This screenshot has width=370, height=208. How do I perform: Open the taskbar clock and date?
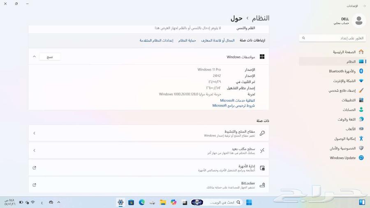pyautogui.click(x=10, y=202)
